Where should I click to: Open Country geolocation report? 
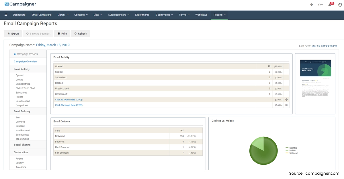click(19, 163)
